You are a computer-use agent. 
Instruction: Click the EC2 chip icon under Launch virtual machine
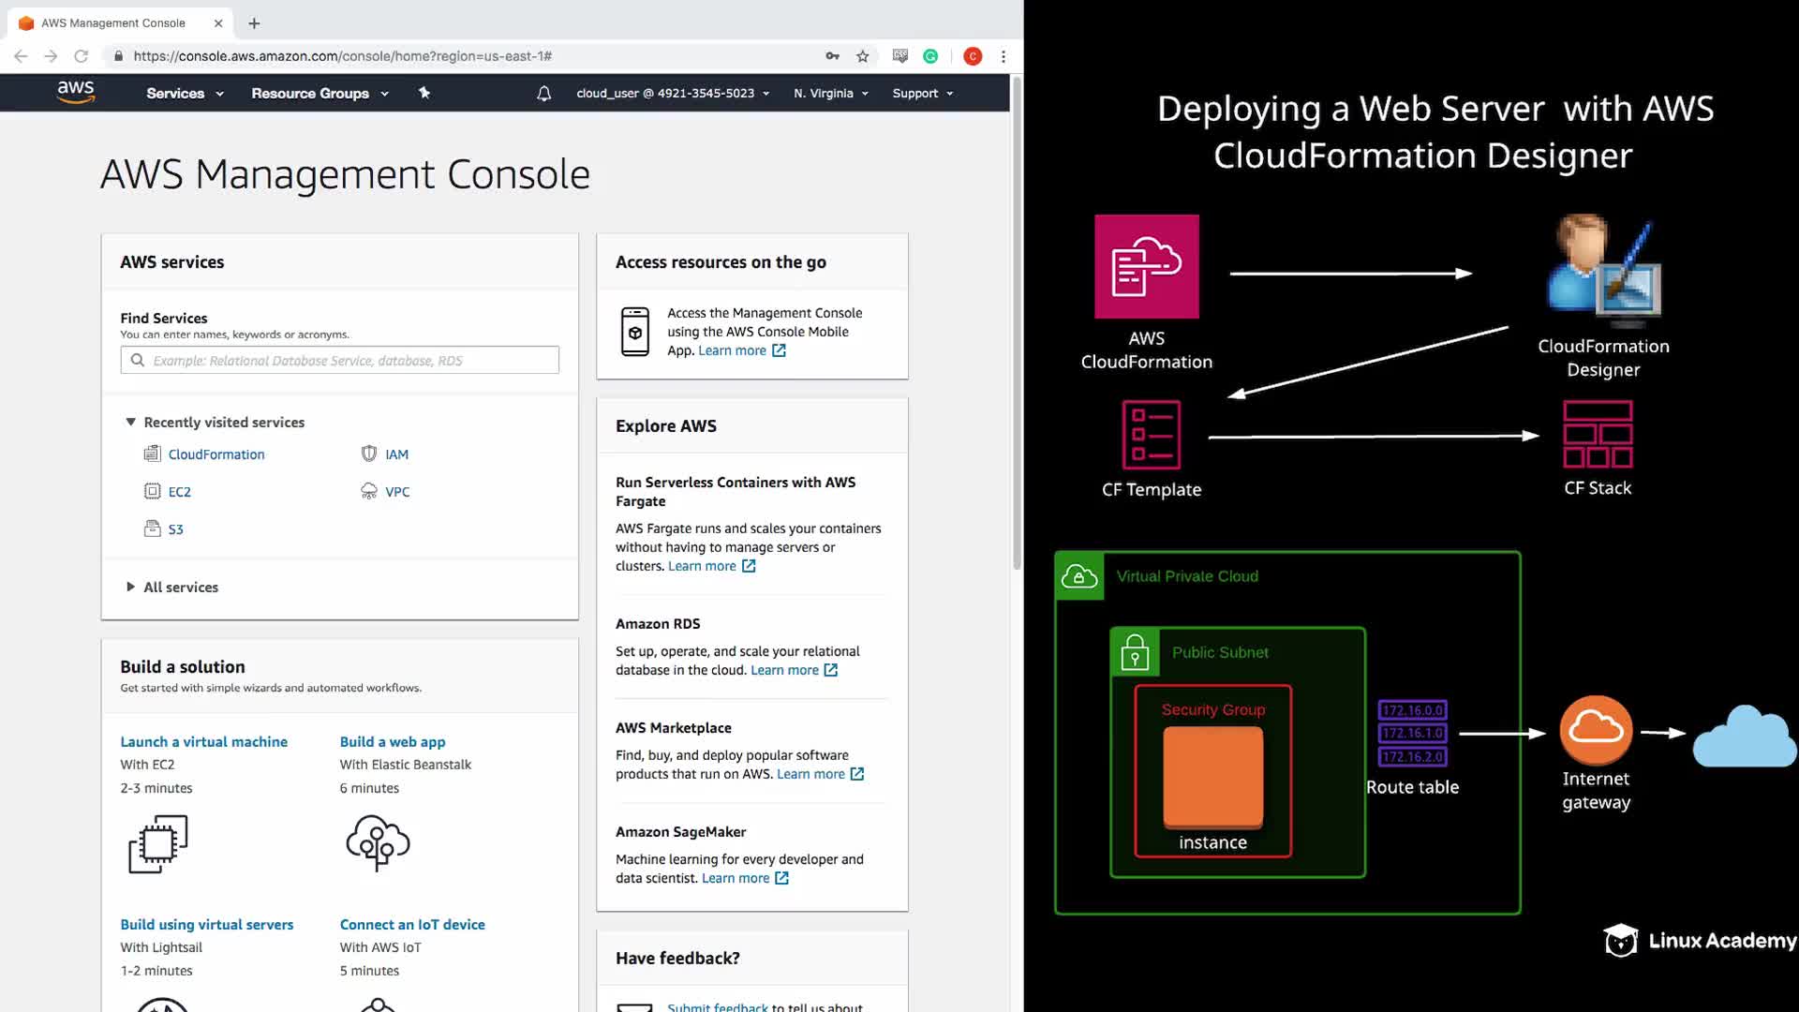coord(157,843)
